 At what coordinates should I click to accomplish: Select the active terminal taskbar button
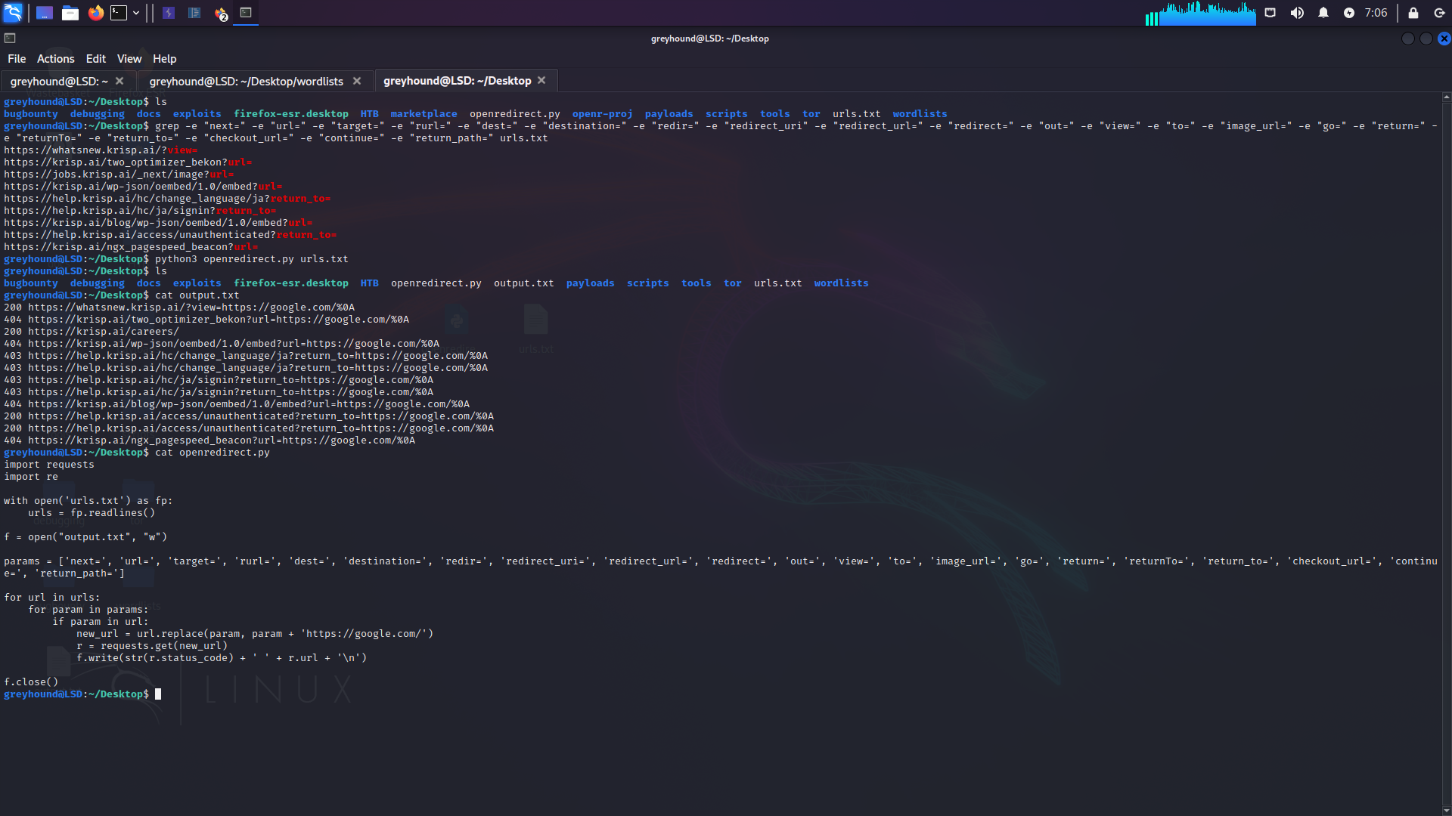click(x=246, y=13)
